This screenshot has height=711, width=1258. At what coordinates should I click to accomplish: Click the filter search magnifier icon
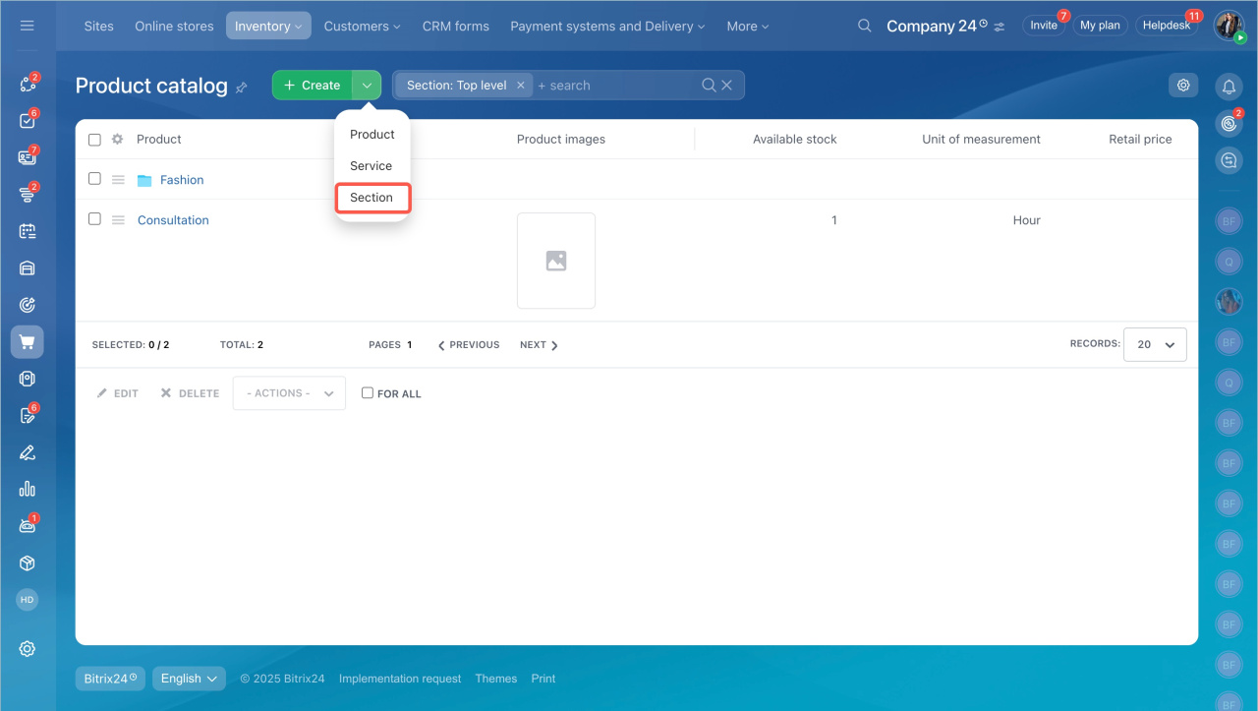tap(709, 86)
